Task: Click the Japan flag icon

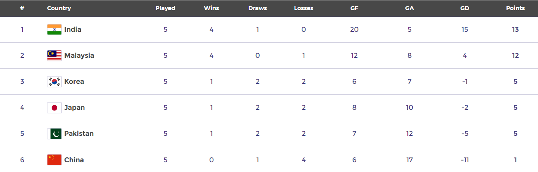Action: [54, 108]
